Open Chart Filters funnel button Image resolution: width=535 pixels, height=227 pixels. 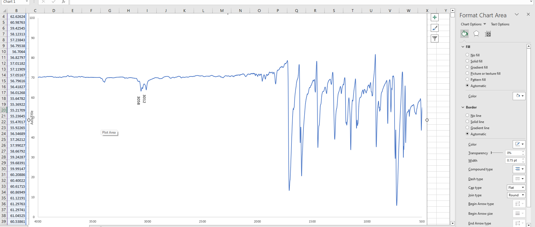(434, 38)
